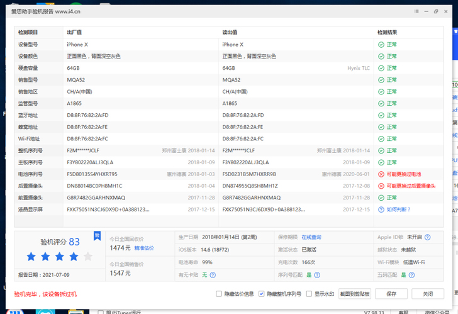Enable 显示水印 checkbox
The width and height of the screenshot is (458, 314).
[x=309, y=294]
